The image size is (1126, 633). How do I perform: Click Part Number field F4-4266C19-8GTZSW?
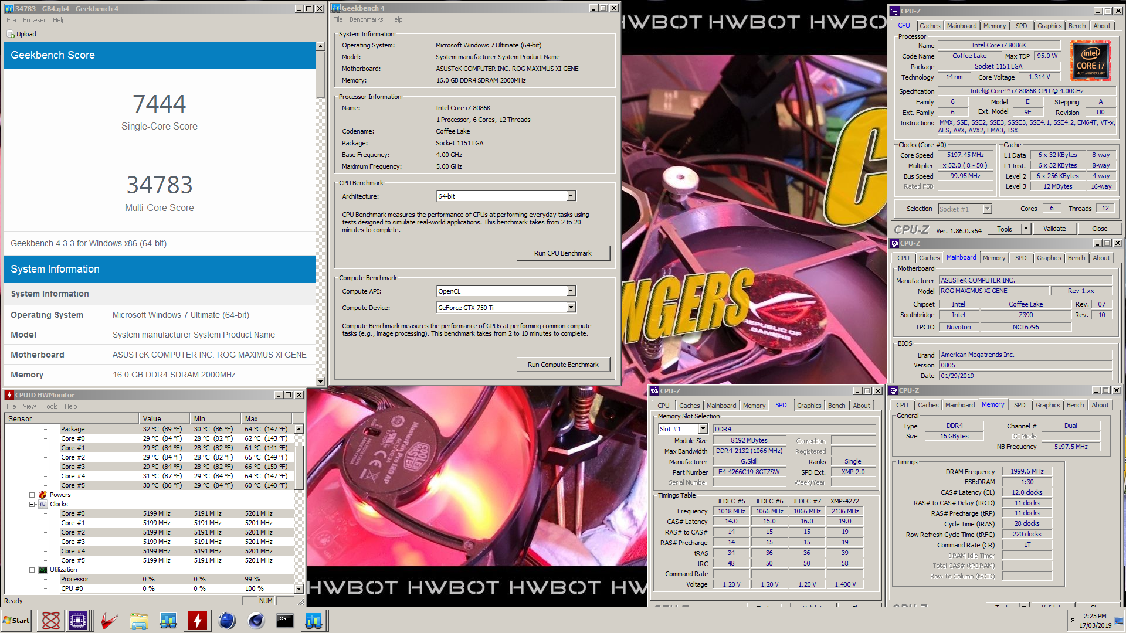(x=749, y=472)
